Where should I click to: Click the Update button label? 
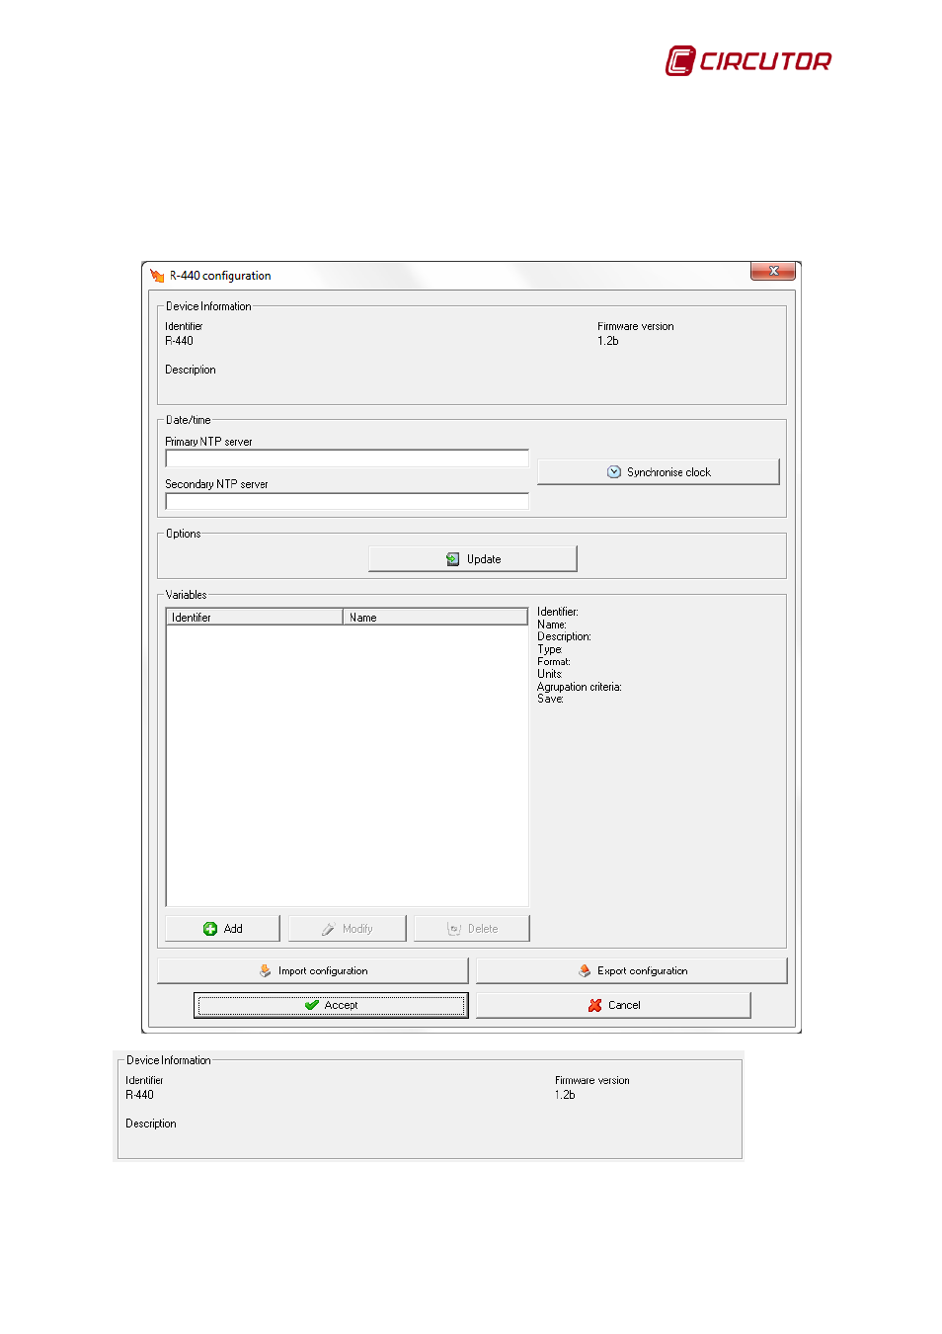484,559
